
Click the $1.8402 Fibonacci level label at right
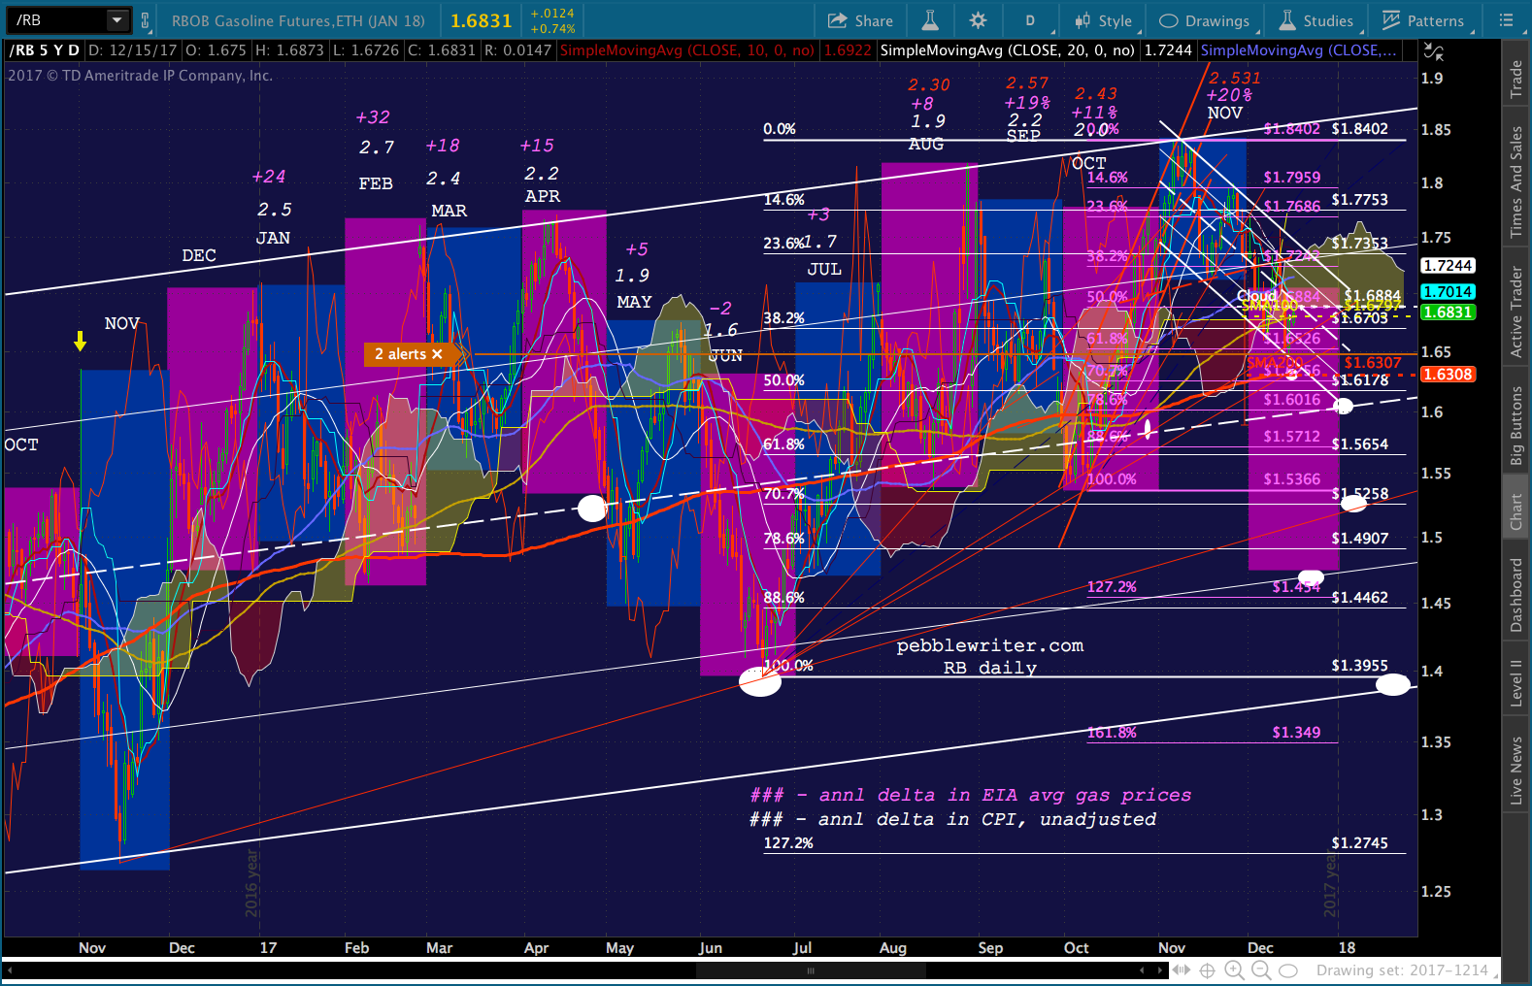[1359, 128]
